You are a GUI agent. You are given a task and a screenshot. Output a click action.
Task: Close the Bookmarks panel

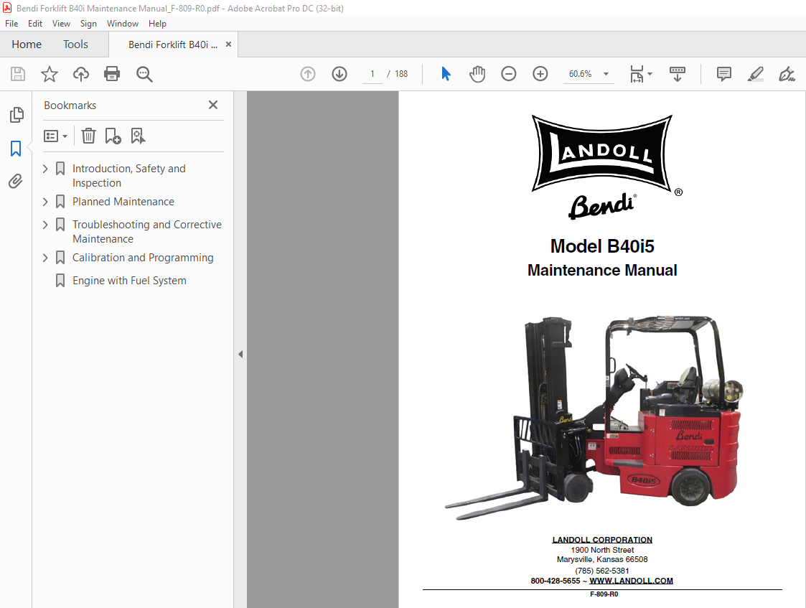pos(213,105)
